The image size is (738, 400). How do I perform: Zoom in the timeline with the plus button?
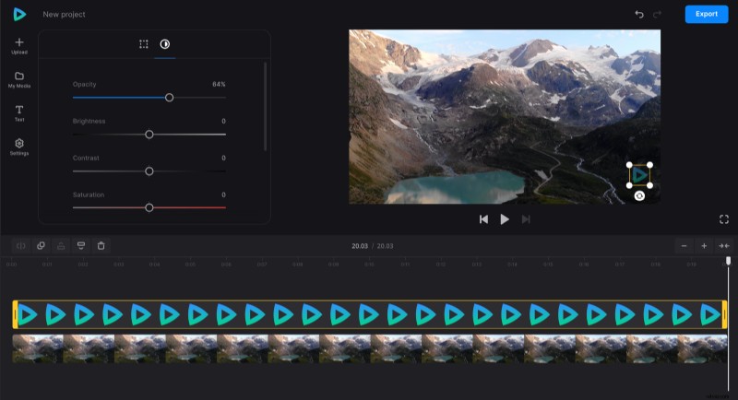click(x=704, y=246)
